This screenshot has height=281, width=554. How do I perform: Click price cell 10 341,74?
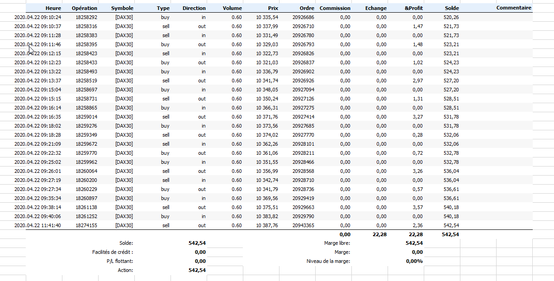[267, 81]
